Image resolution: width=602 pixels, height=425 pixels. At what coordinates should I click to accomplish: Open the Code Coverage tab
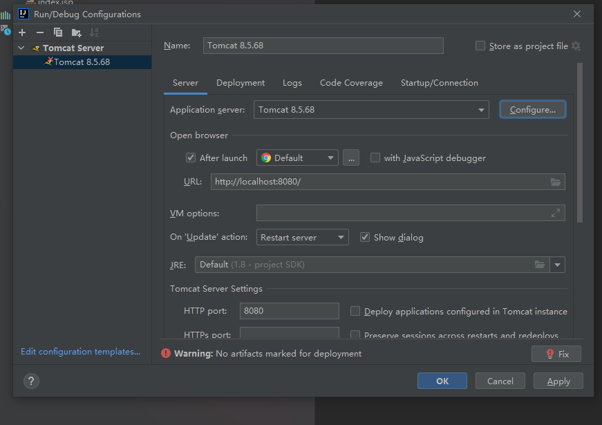point(351,83)
